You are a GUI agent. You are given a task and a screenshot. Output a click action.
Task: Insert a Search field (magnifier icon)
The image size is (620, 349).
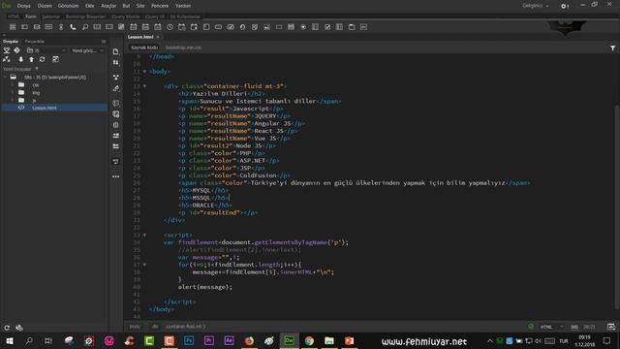[85, 27]
